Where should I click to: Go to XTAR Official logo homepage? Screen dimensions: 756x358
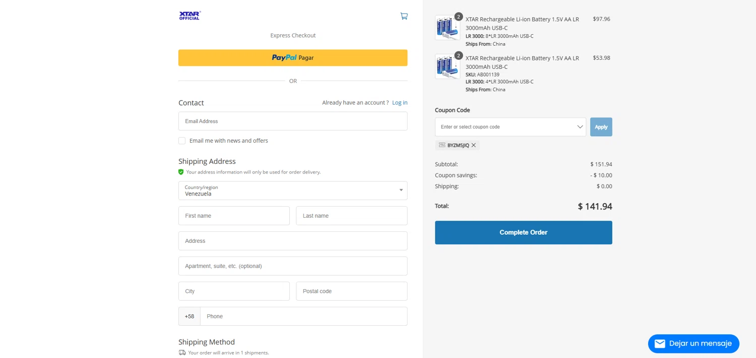tap(190, 16)
